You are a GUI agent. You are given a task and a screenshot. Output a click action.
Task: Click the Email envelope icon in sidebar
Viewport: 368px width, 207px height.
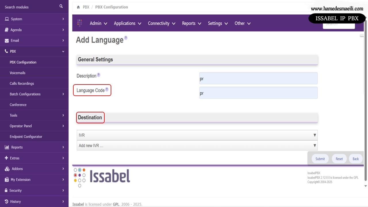[x=7, y=41]
